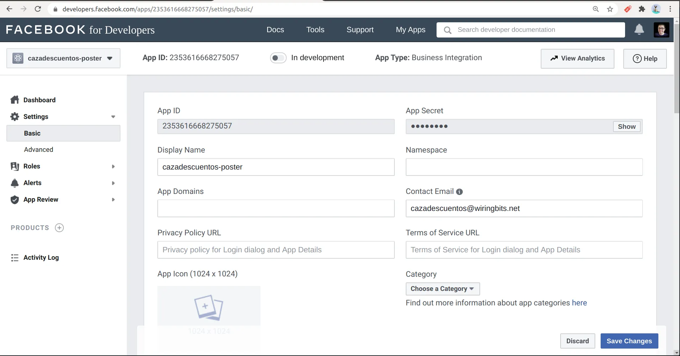Click the Contact Email info icon
Screen dimensions: 680x356
click(459, 192)
